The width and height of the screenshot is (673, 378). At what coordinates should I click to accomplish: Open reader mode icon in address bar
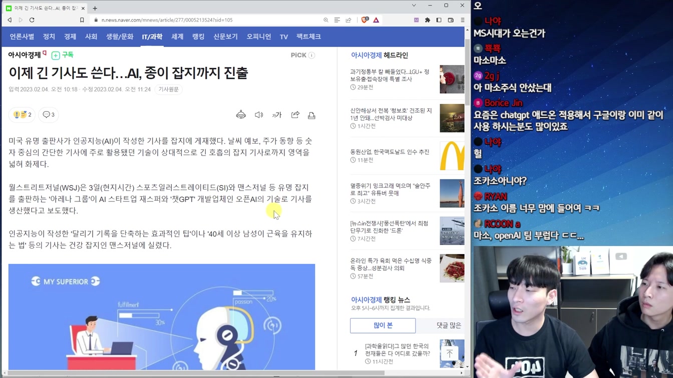337,20
